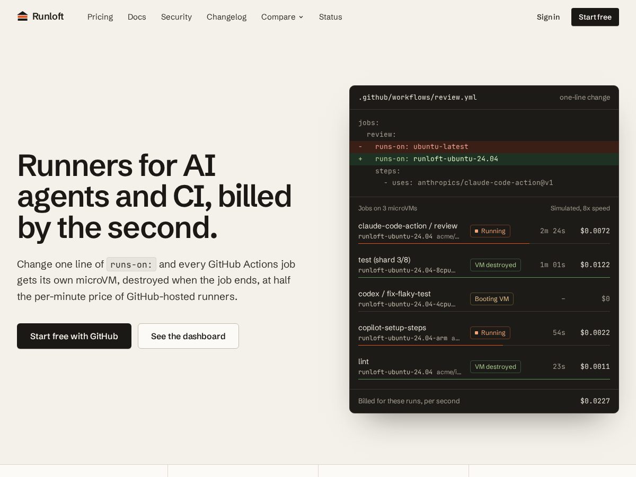Viewport: 636px width, 477px height.
Task: Click the claude-code-action / review job
Action: pos(408,226)
